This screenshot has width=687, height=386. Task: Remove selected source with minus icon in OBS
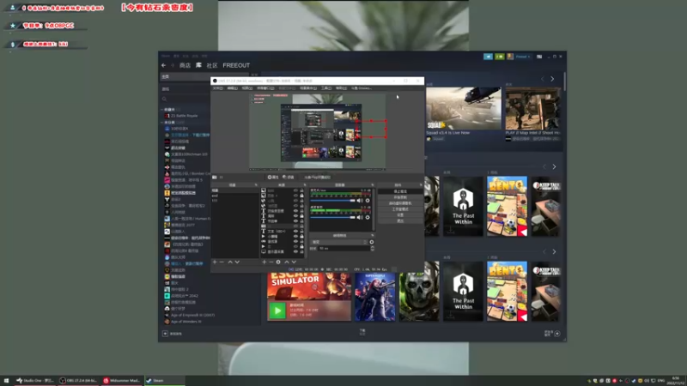271,262
